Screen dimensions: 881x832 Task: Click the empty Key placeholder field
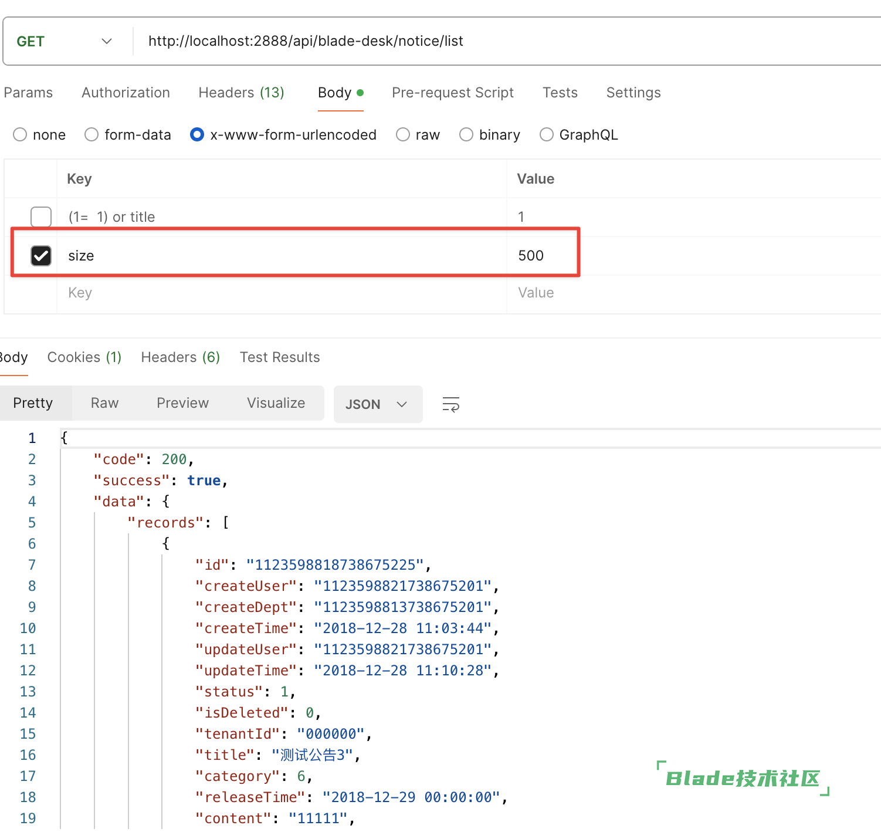point(282,293)
